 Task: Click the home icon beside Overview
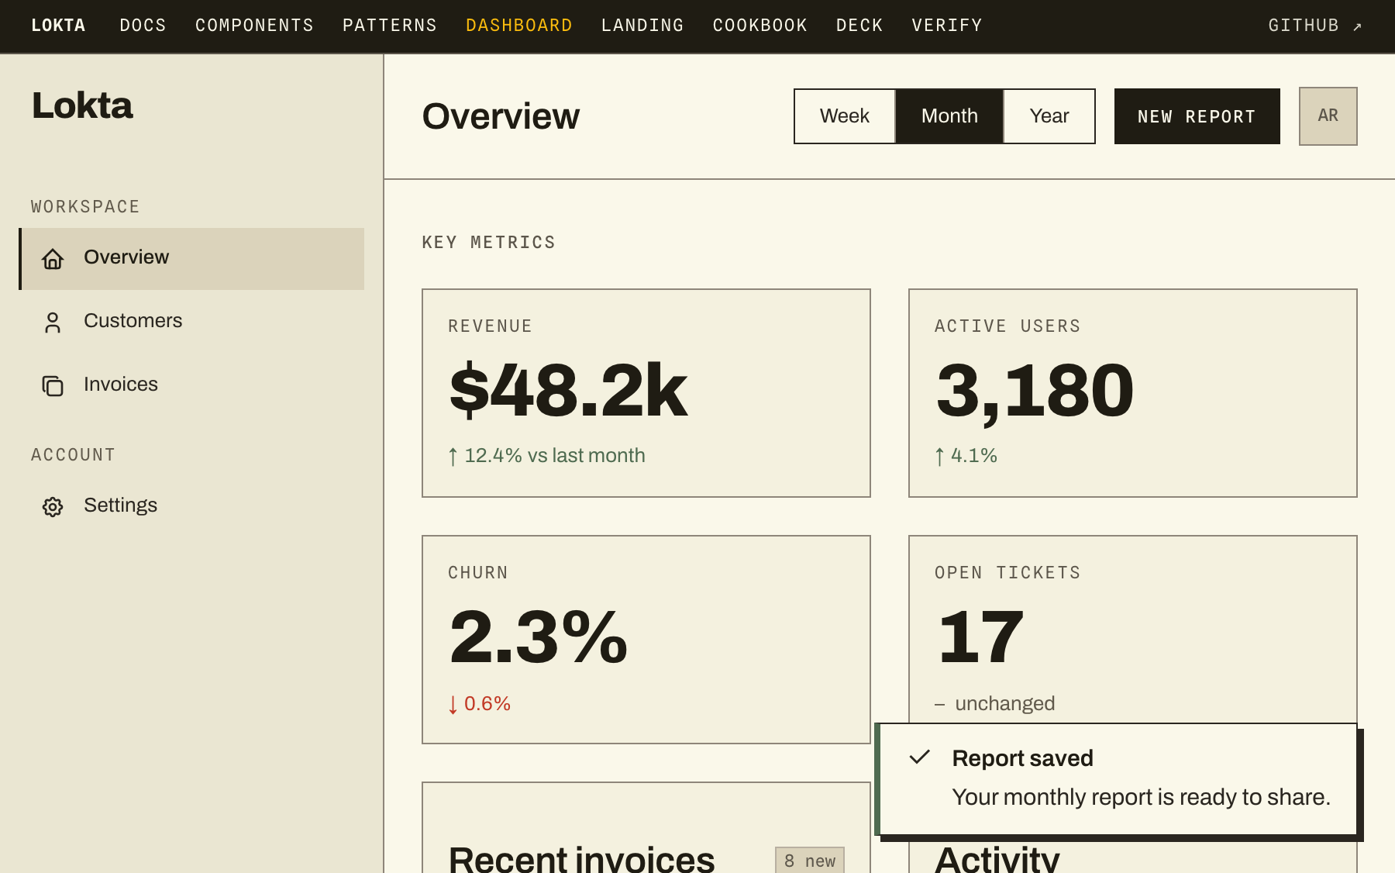pos(53,258)
